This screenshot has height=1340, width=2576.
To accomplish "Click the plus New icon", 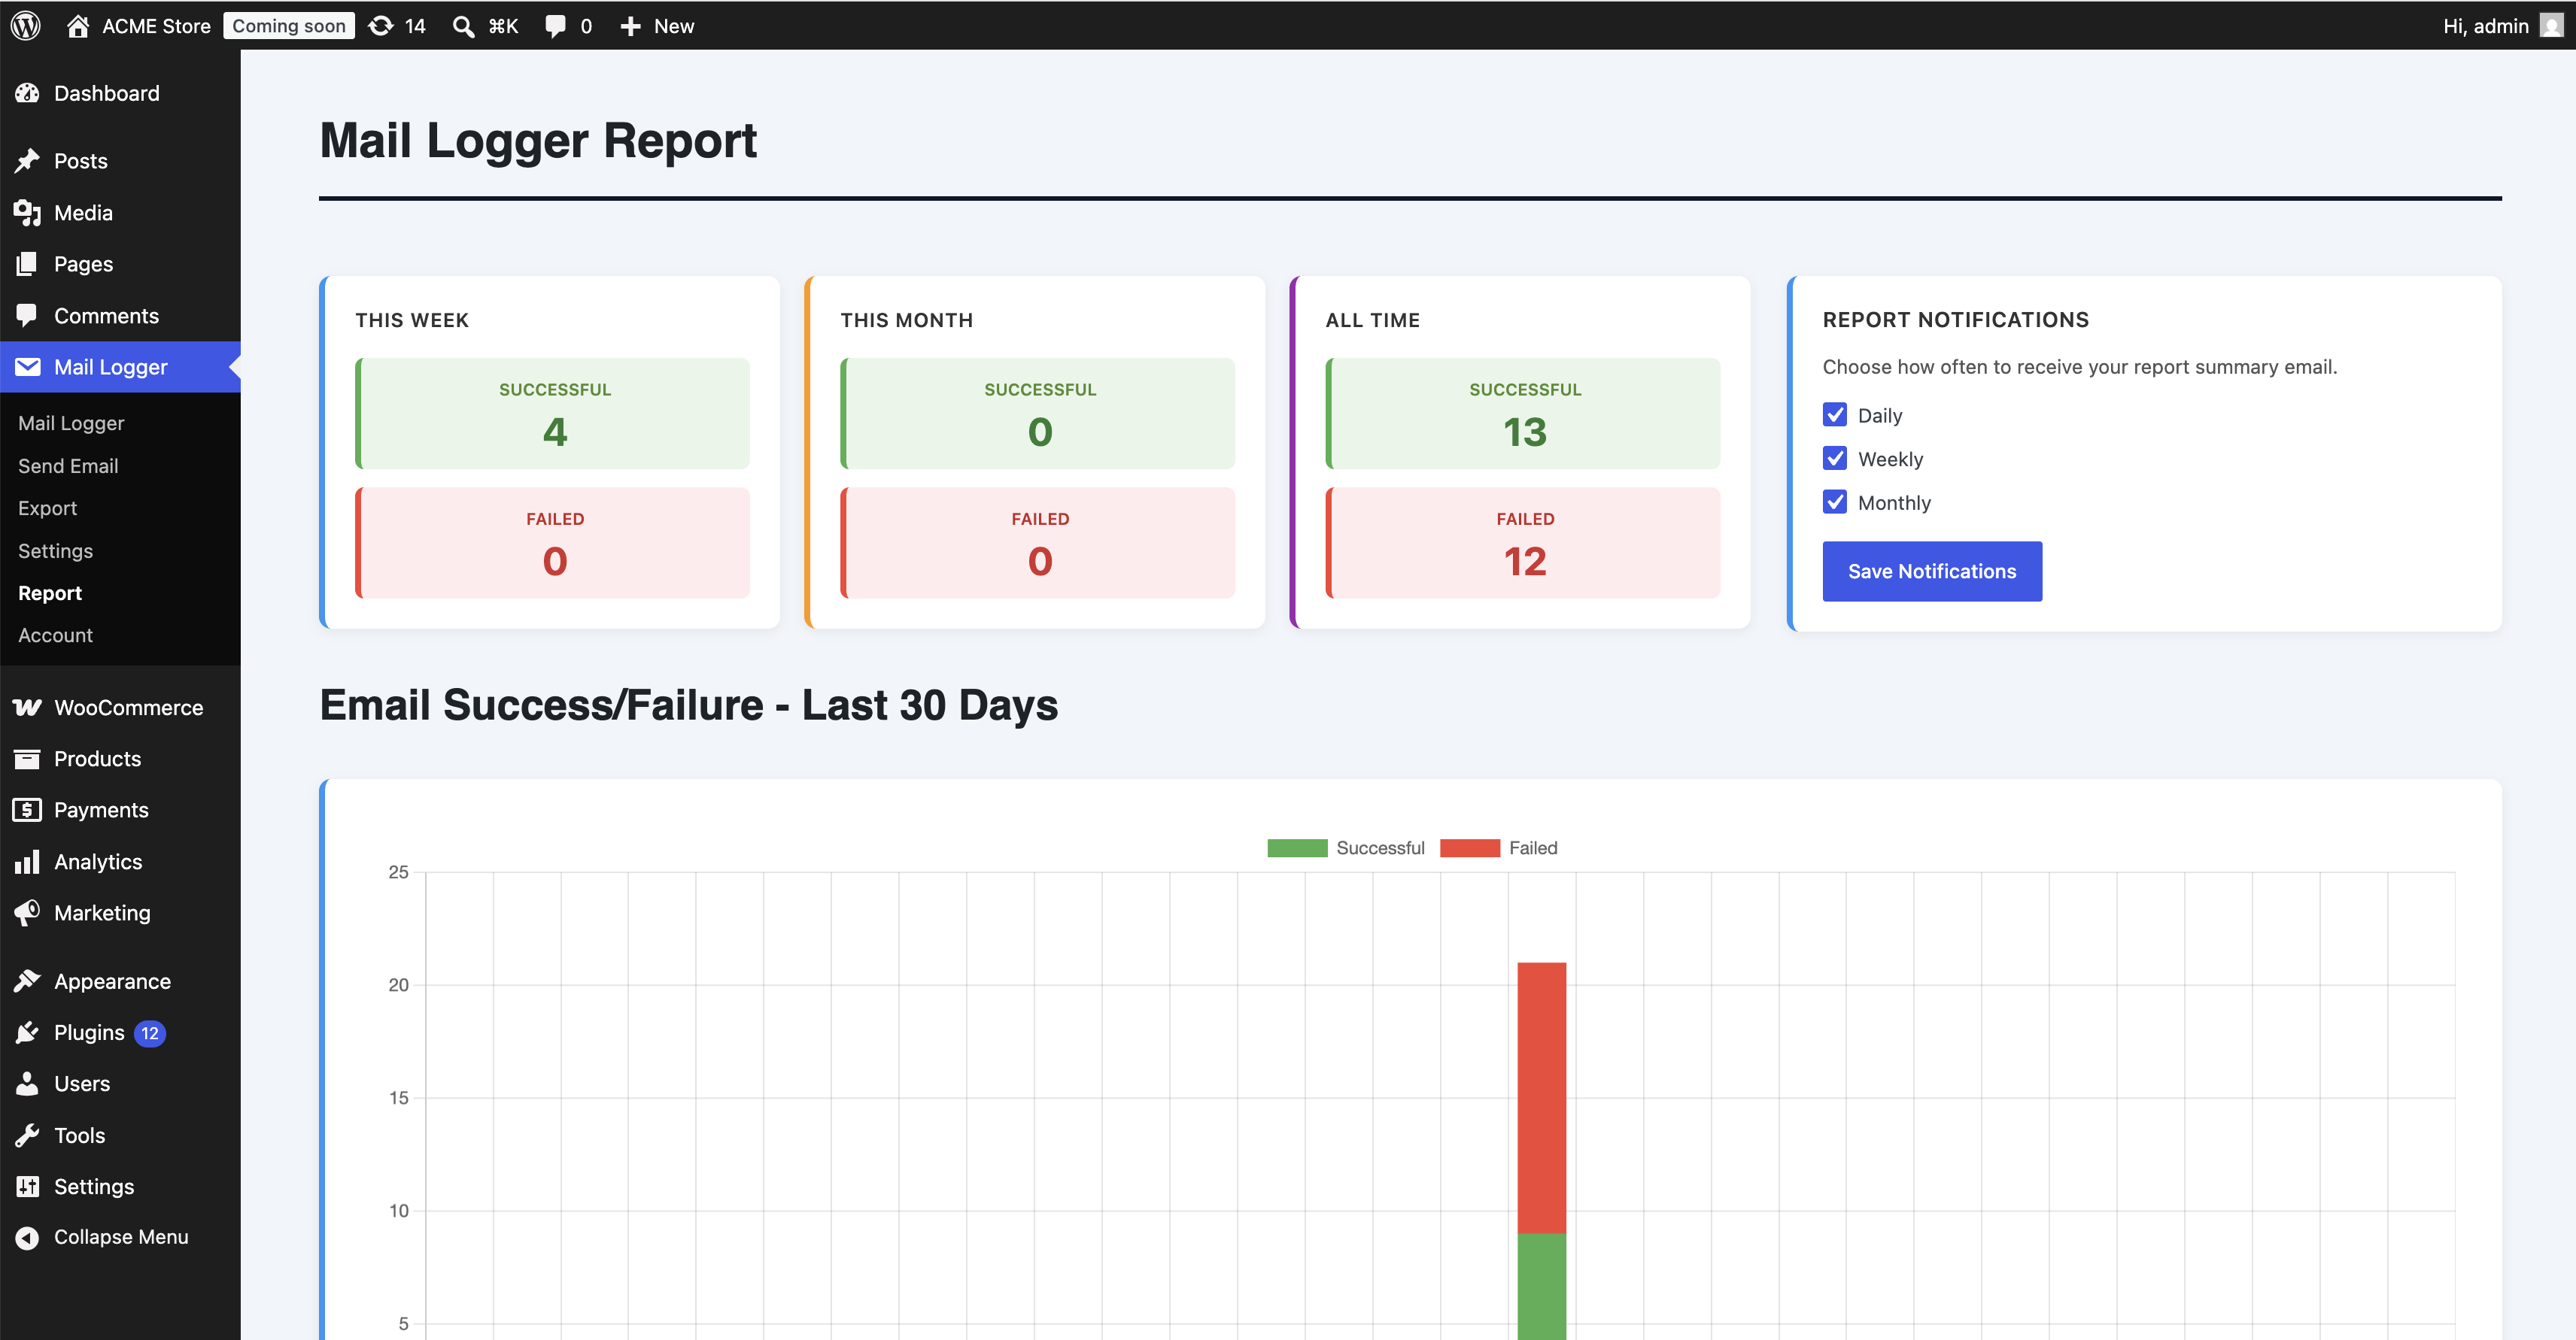I will 630,26.
